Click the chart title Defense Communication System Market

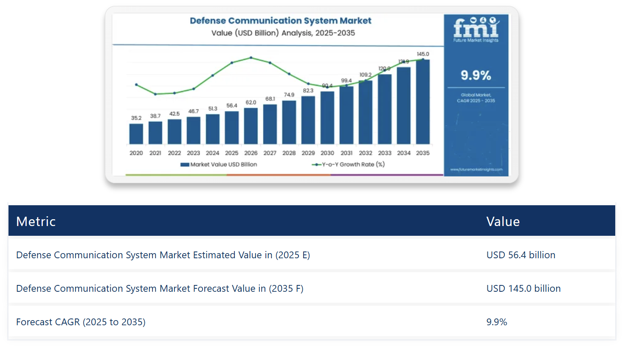280,21
